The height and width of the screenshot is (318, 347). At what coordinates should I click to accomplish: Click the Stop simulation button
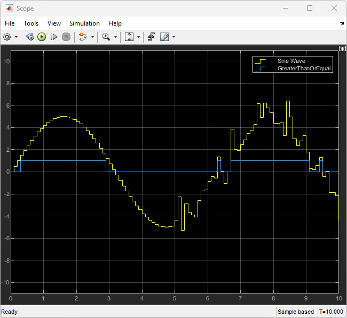pyautogui.click(x=66, y=37)
